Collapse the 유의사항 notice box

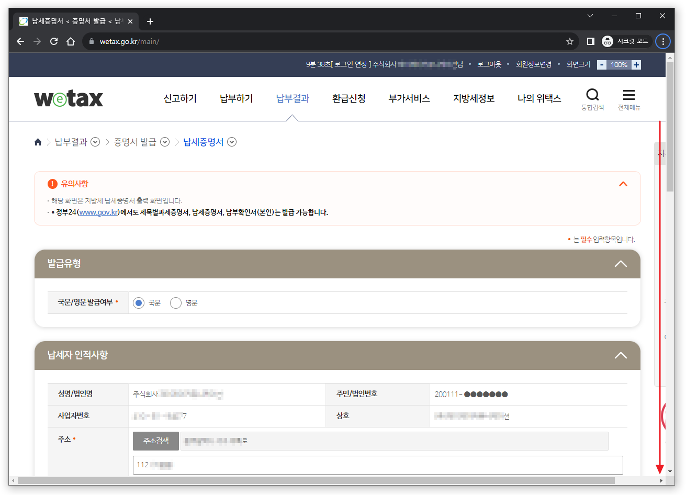623,184
